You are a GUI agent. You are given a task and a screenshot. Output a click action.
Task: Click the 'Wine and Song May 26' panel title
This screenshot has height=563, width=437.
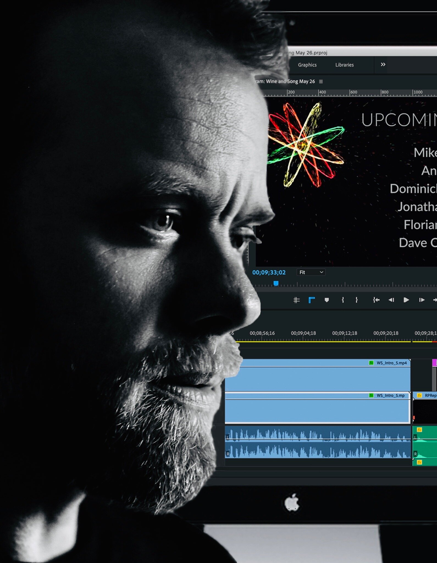290,82
